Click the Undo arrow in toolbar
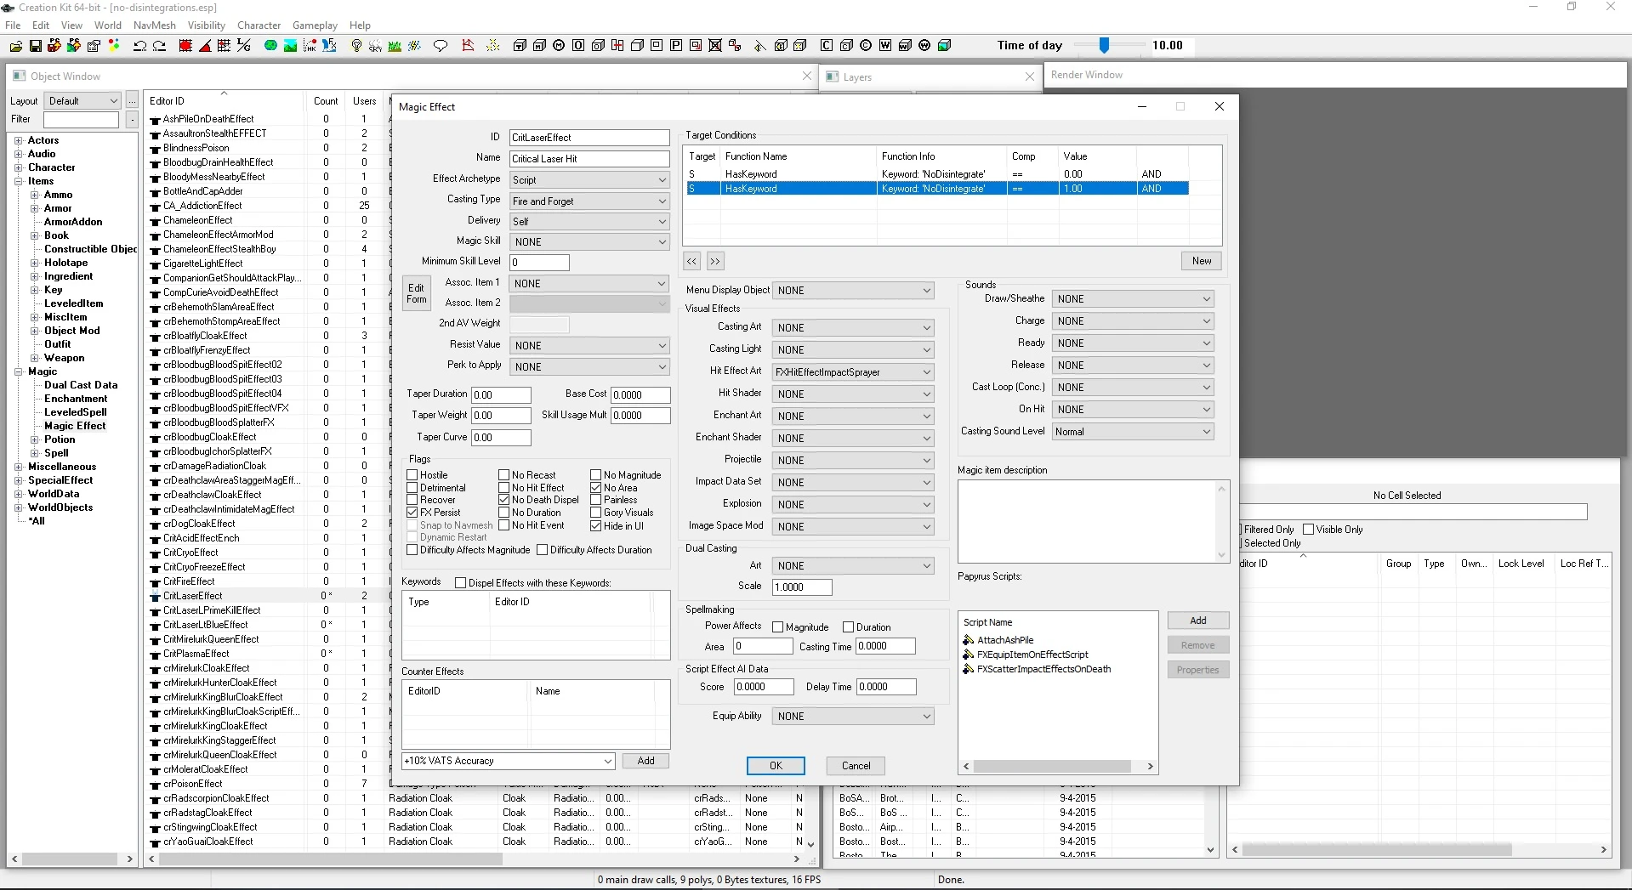Image resolution: width=1632 pixels, height=890 pixels. tap(139, 46)
